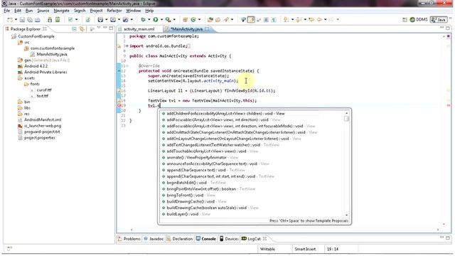Select AndroidManifest.xml in Package Explorer
The height and width of the screenshot is (256, 455).
pos(43,120)
